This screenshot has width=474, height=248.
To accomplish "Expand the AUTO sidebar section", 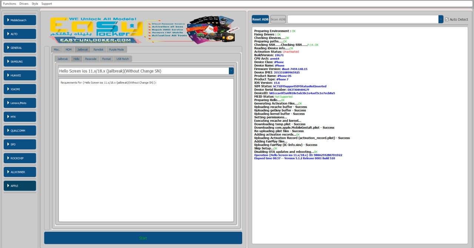I will click(x=20, y=34).
